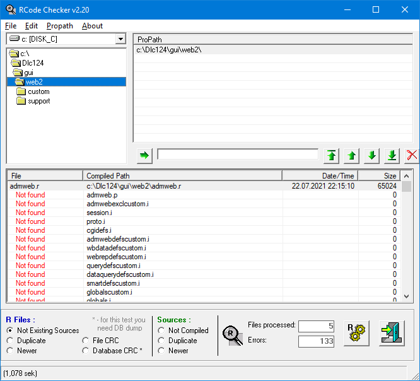
Task: Click RCode Checker title bar app icon
Action: click(11, 9)
